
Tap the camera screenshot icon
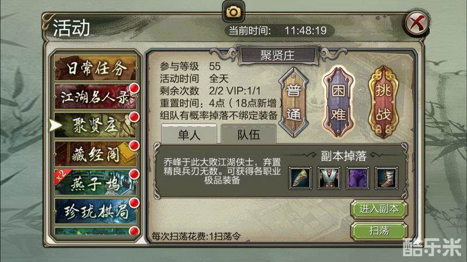click(233, 12)
